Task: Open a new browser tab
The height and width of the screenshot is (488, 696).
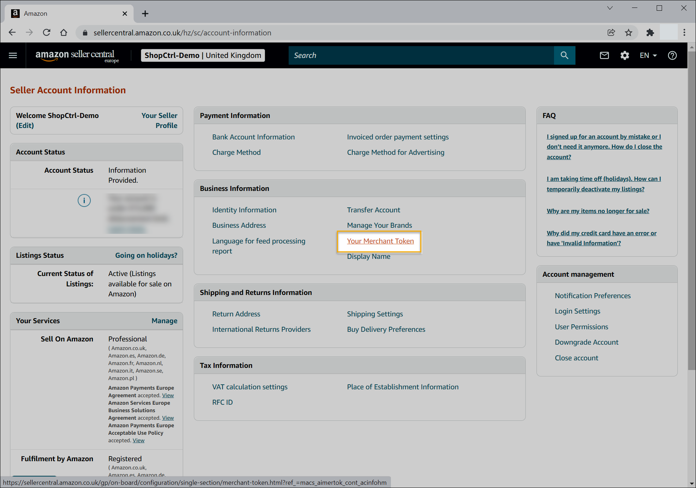Action: [x=145, y=14]
